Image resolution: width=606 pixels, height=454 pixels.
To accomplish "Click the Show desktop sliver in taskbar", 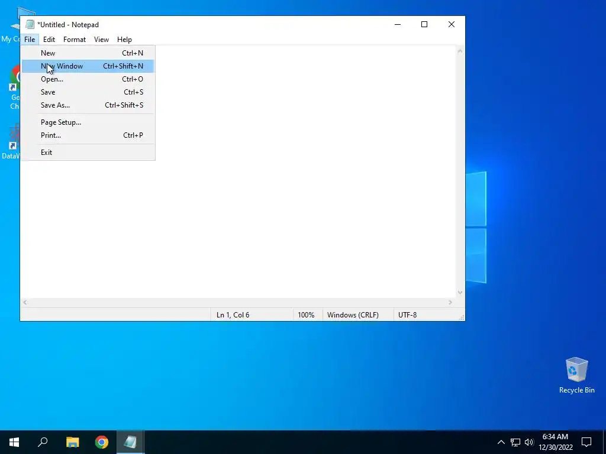I will click(604, 442).
